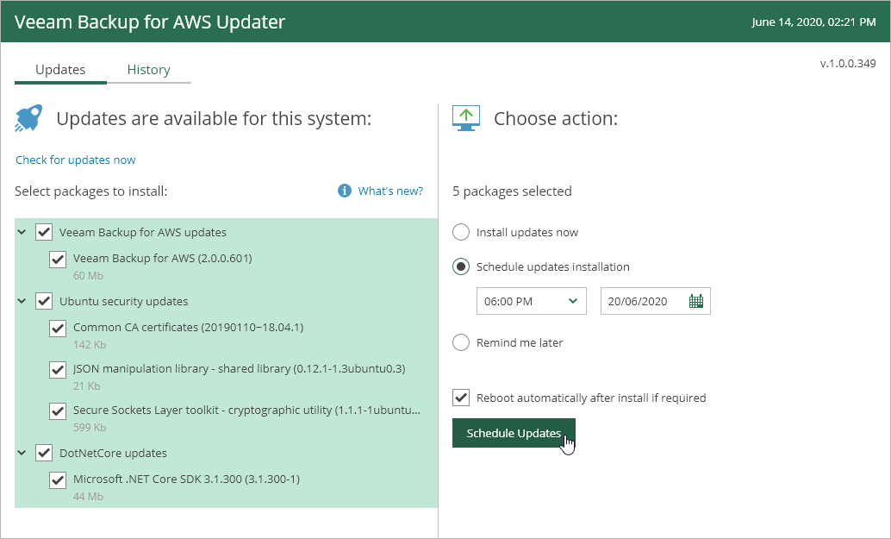891x539 pixels.
Task: Collapse Veeam Backup for AWS updates group
Action: (x=22, y=232)
